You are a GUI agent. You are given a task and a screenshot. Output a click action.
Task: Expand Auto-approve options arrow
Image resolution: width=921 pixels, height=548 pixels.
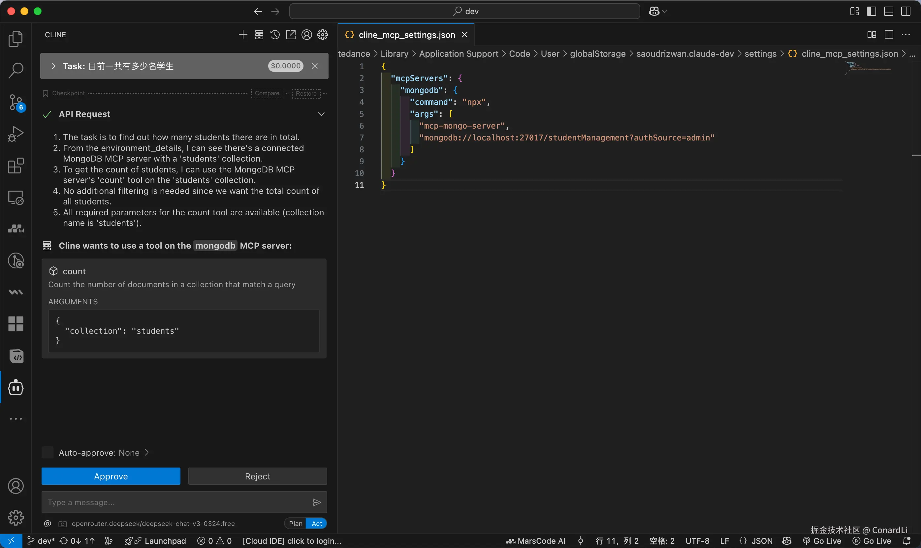(x=147, y=453)
